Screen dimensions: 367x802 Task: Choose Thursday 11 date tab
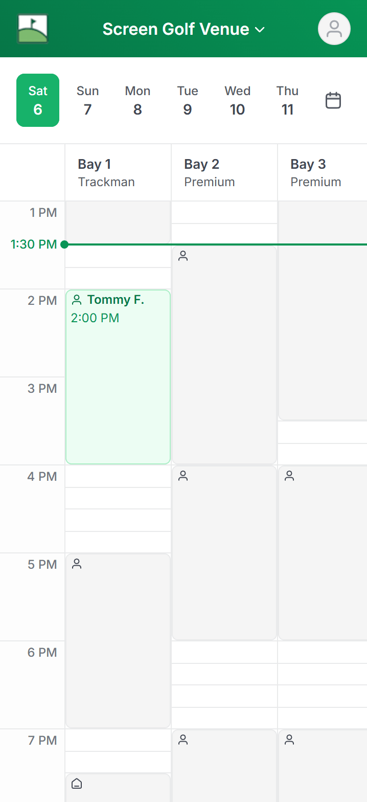pos(287,100)
